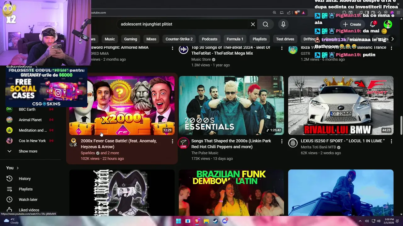This screenshot has height=226, width=403.
Task: Start voice search with the microphone
Action: point(283,24)
